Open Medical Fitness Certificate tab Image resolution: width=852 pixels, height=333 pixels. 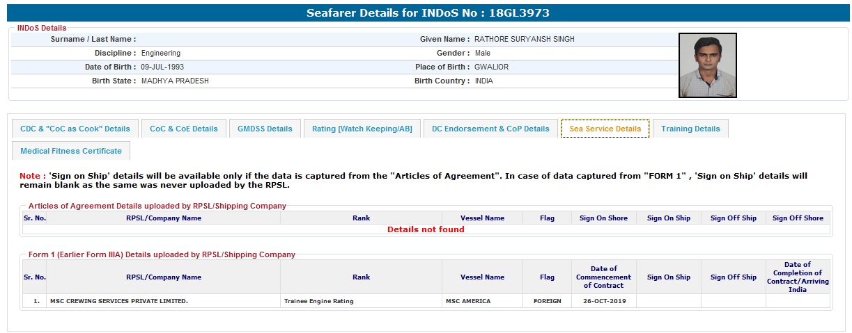coord(71,151)
